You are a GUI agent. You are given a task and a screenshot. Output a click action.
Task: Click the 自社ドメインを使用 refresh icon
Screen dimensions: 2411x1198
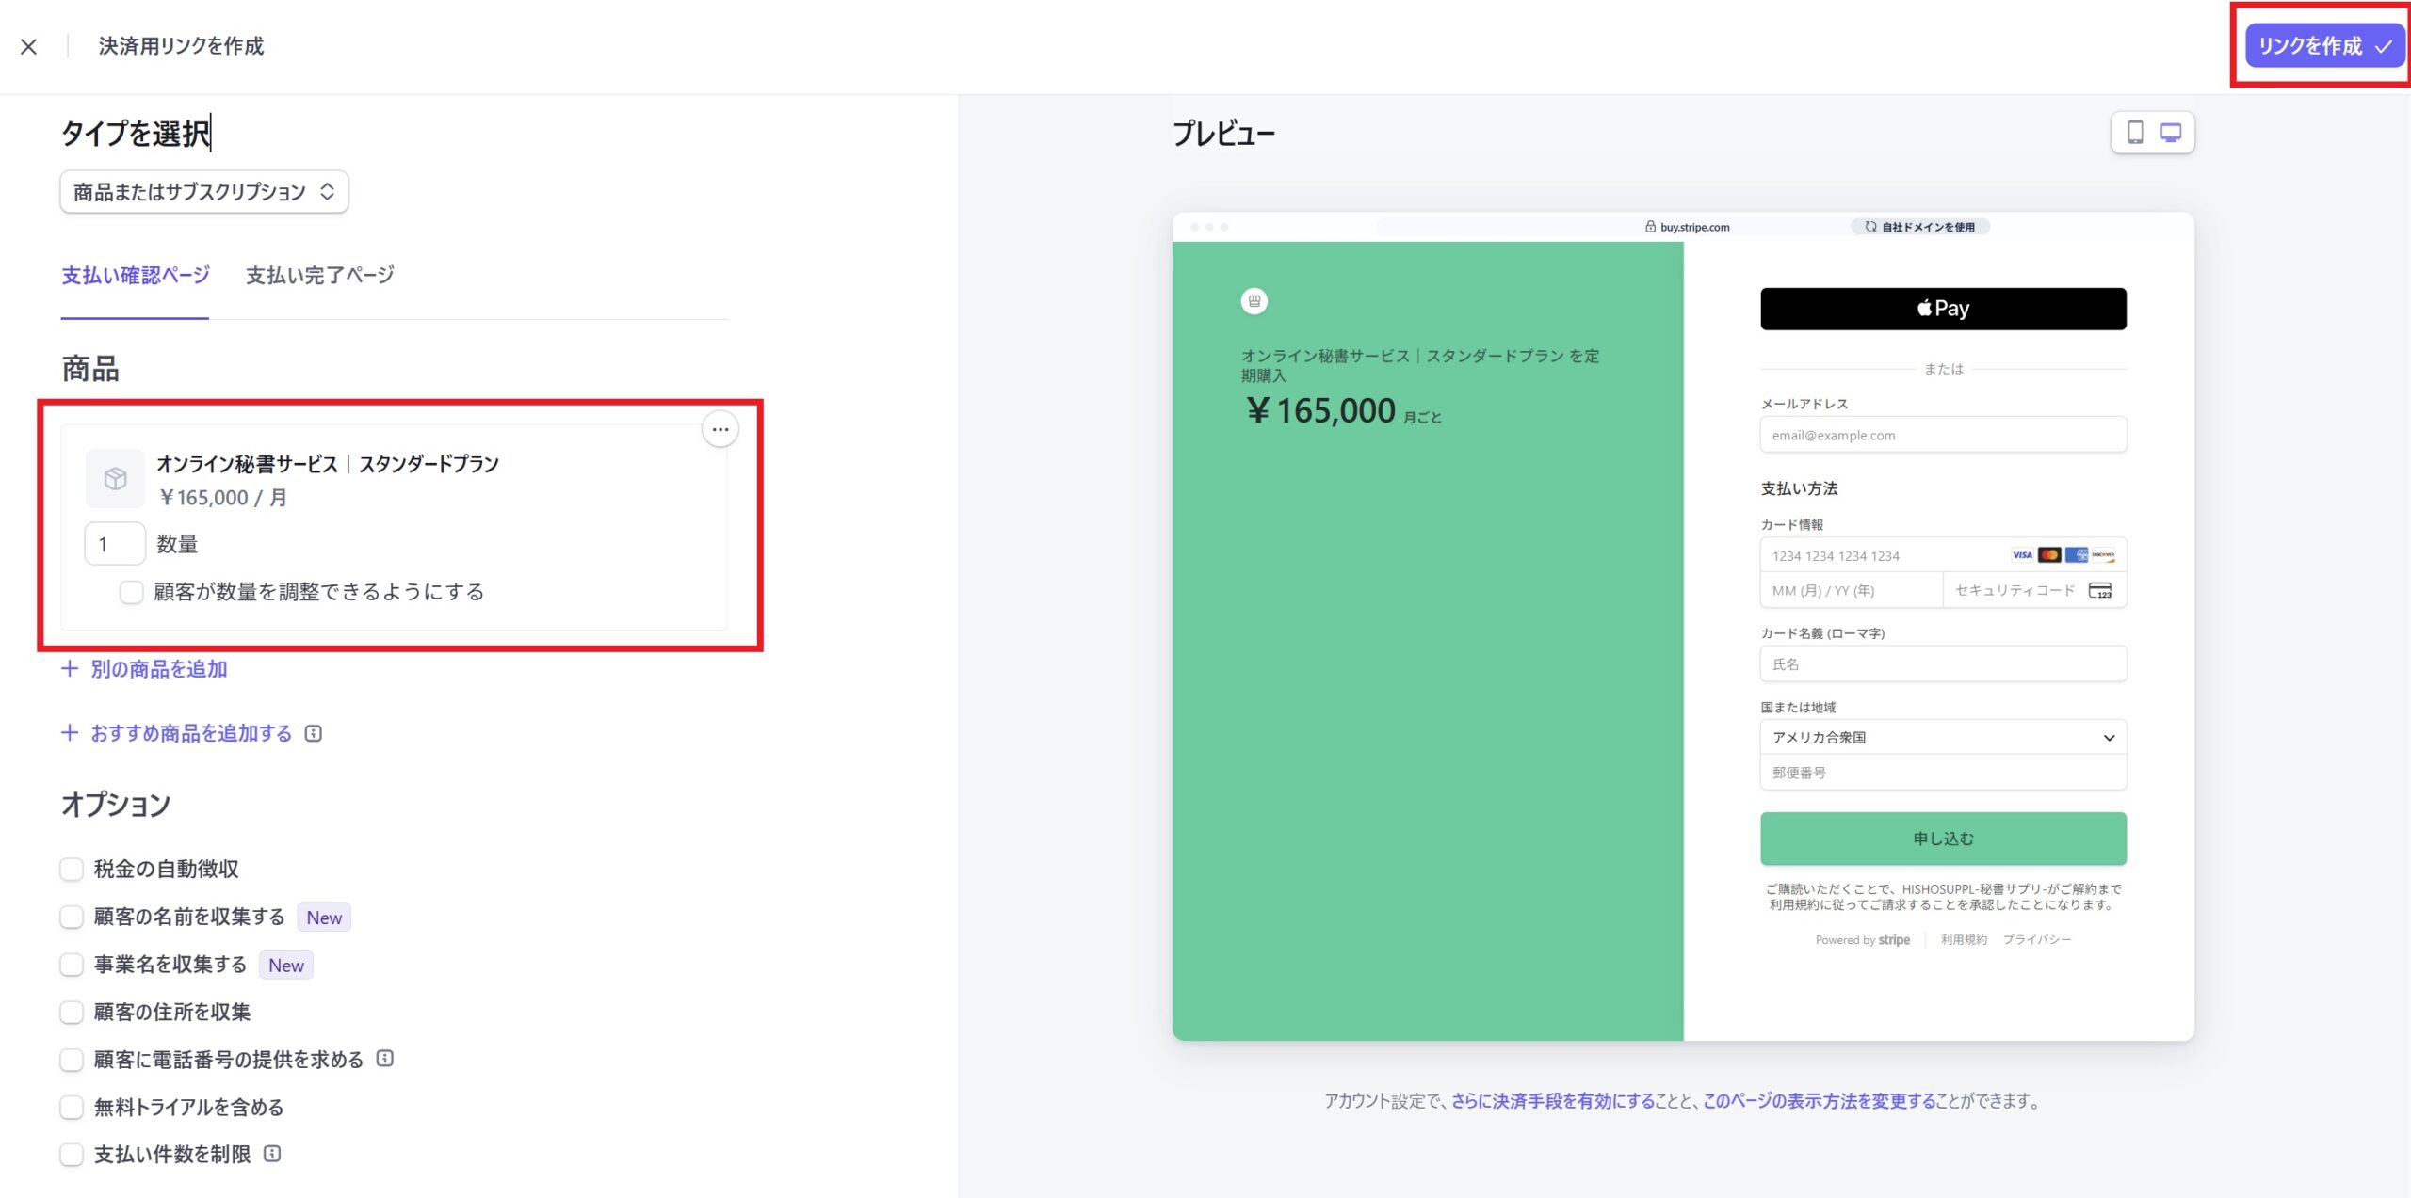pos(1870,227)
